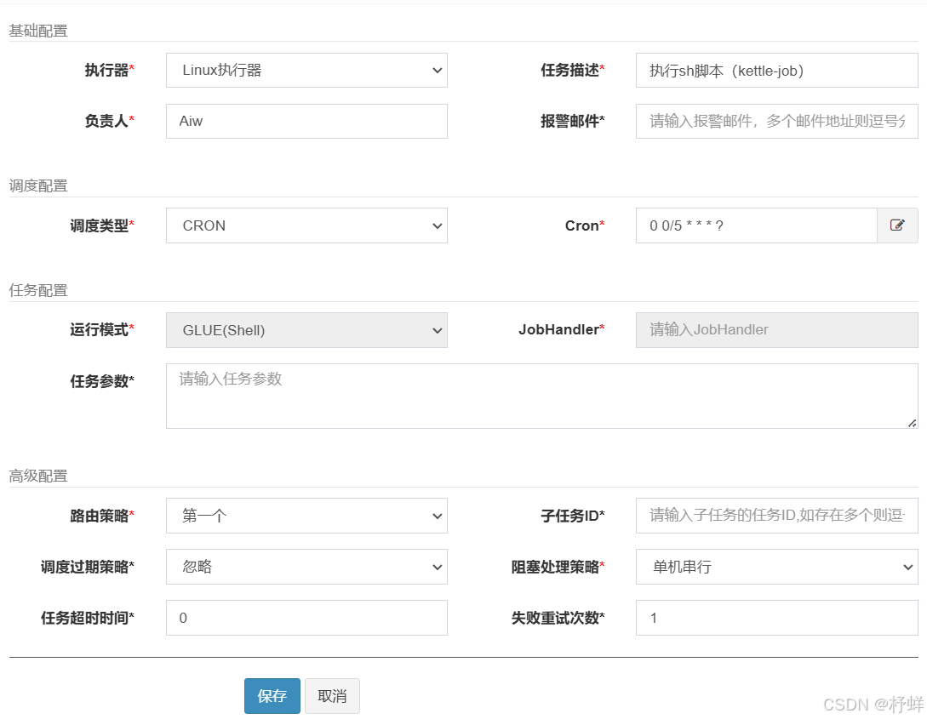
Task: Expand the 路由策略 dropdown showing 第一个
Action: tap(306, 516)
